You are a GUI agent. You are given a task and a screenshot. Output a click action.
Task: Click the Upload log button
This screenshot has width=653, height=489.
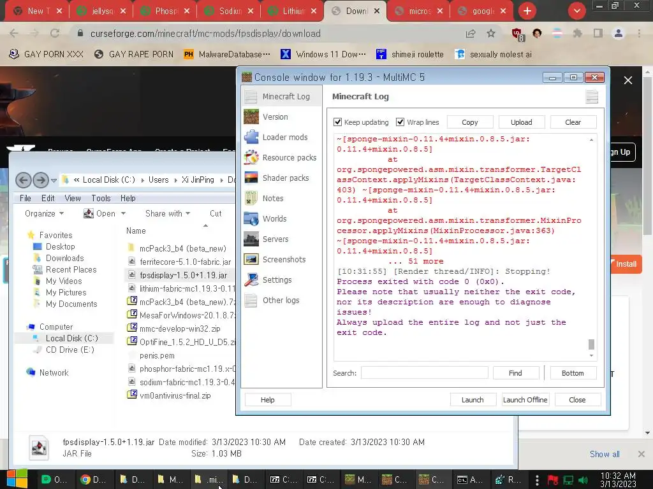[522, 122]
